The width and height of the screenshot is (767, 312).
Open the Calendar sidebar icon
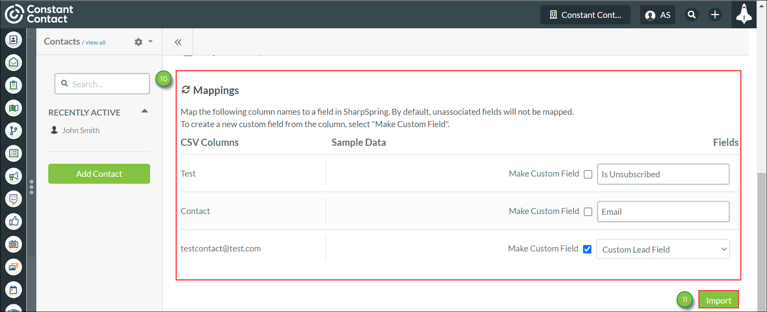click(14, 290)
